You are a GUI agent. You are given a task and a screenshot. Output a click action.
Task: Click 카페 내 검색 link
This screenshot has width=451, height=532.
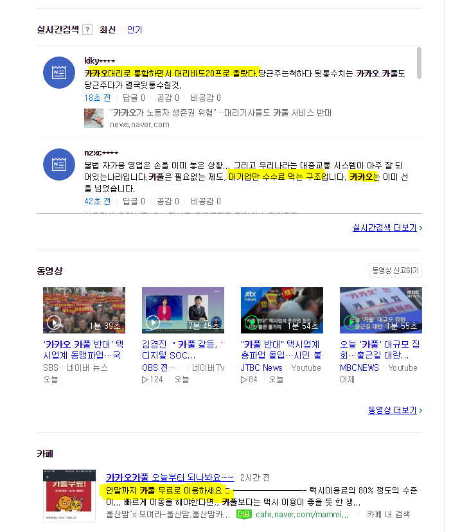coord(388,515)
